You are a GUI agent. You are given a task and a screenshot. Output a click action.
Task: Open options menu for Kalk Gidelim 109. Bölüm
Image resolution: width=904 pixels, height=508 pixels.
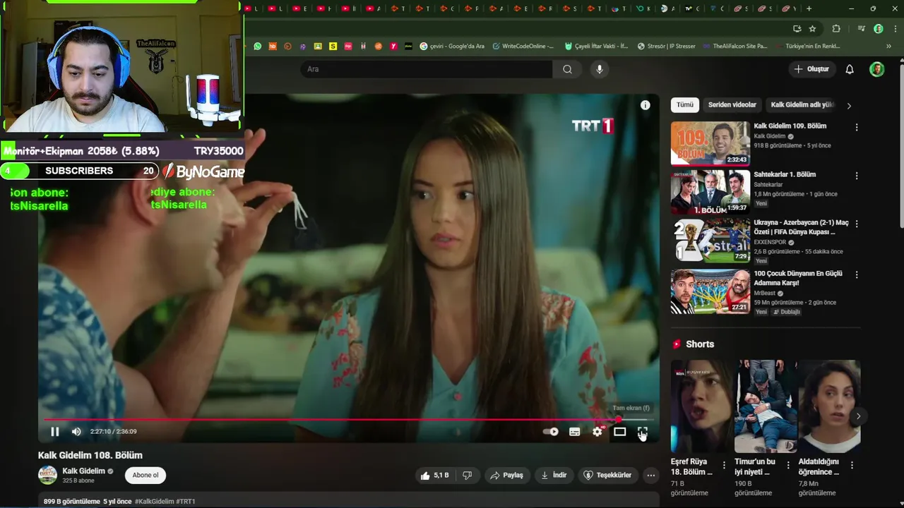(857, 128)
